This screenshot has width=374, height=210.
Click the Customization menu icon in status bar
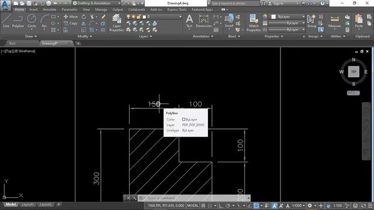point(370,205)
